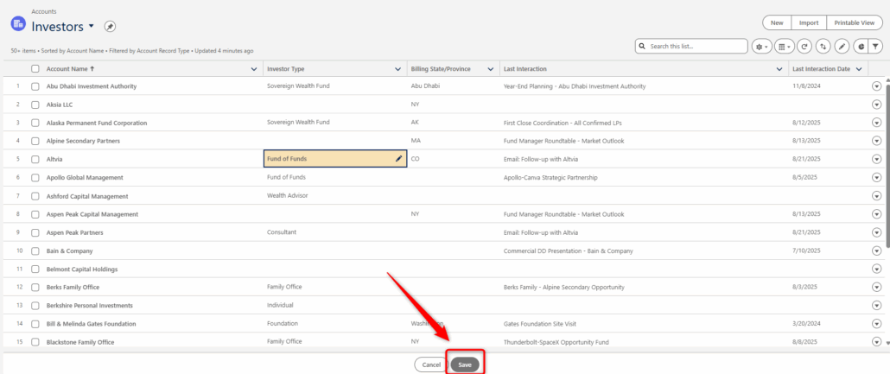The width and height of the screenshot is (890, 374).
Task: Tick the Altvia row checkbox
Action: point(35,160)
